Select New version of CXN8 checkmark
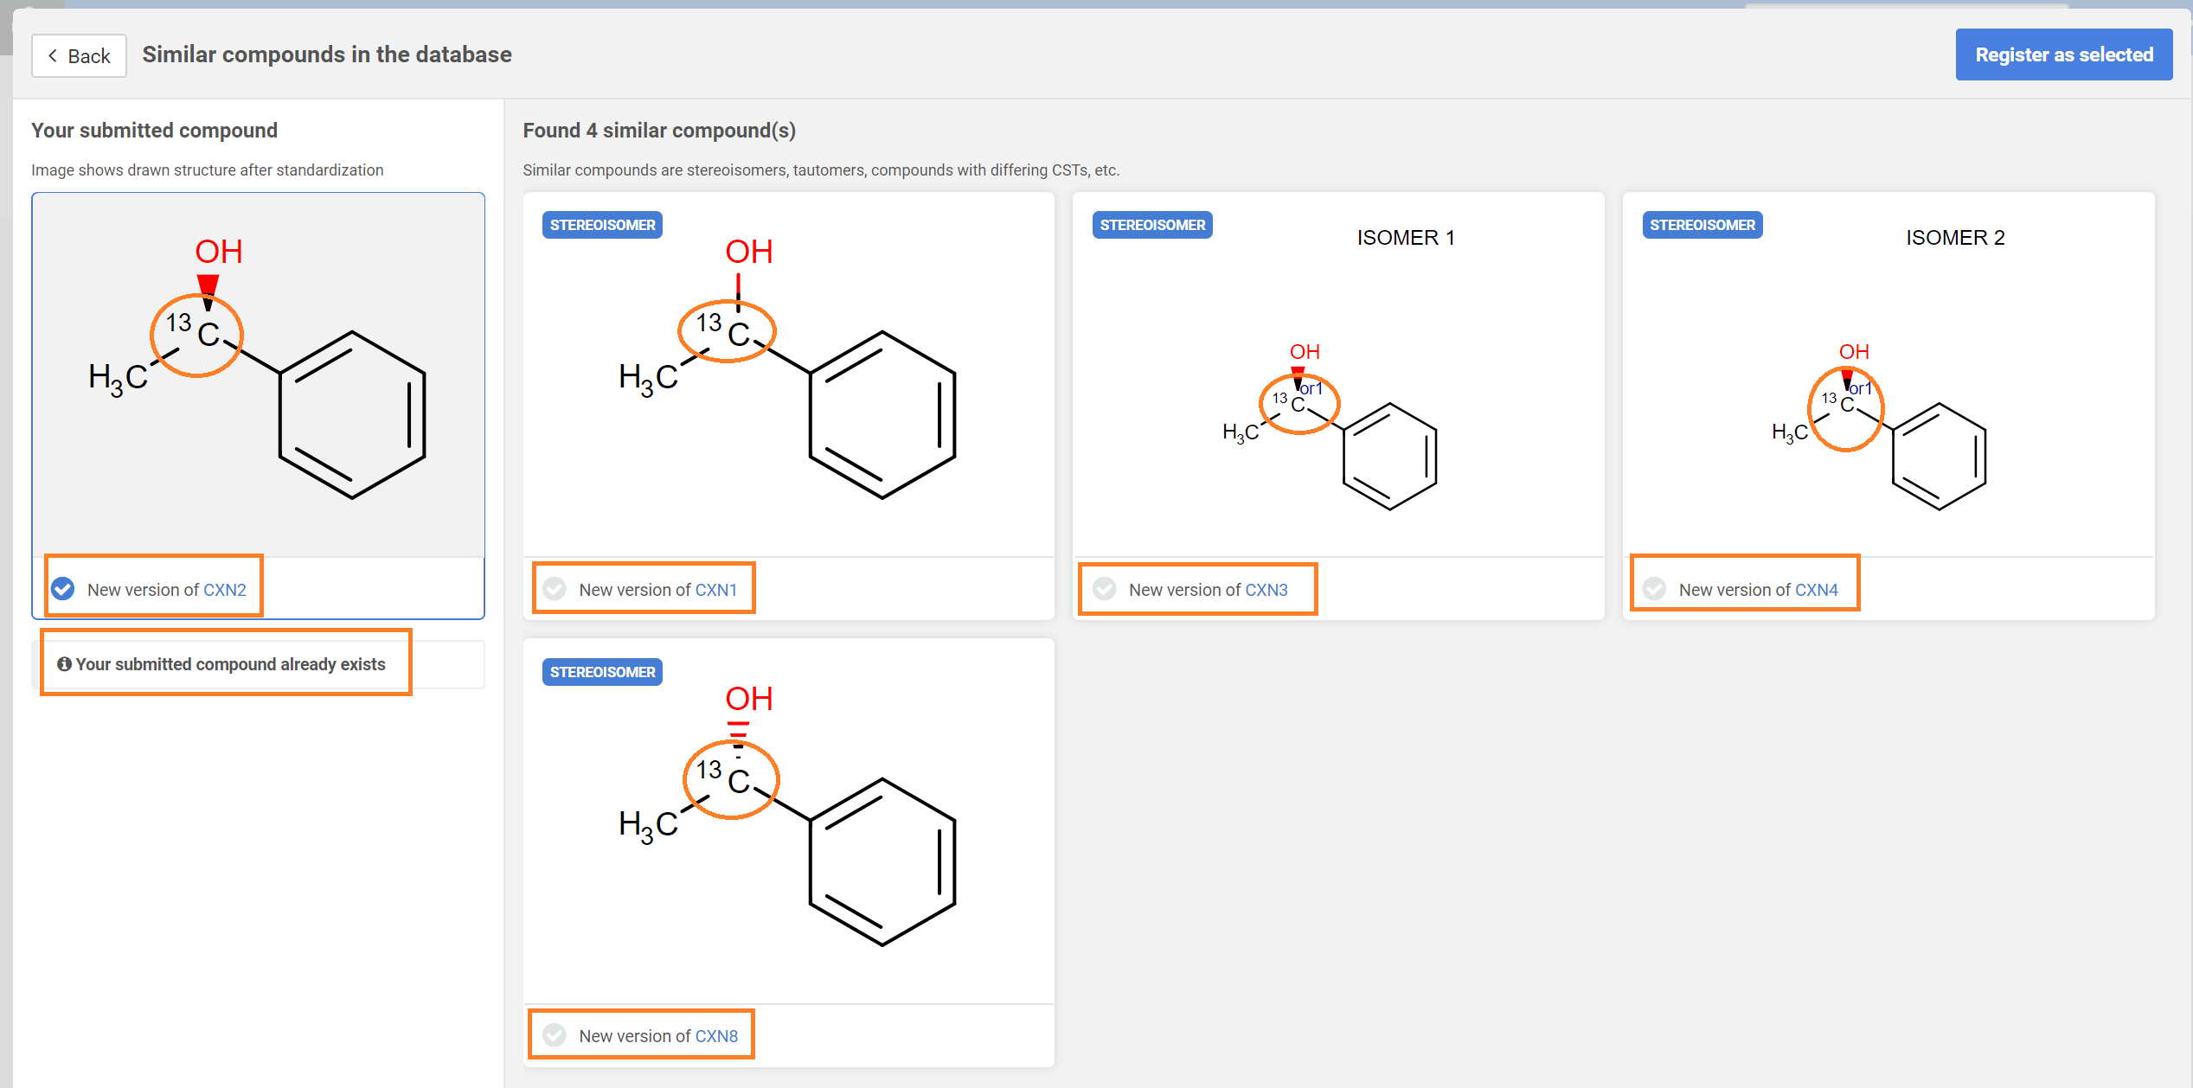The width and height of the screenshot is (2193, 1088). pos(555,1035)
